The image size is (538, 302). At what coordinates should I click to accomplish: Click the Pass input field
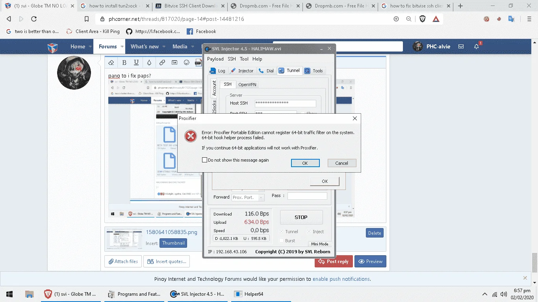click(307, 196)
